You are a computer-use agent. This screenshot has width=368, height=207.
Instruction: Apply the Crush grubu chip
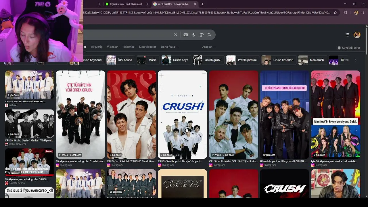208,60
